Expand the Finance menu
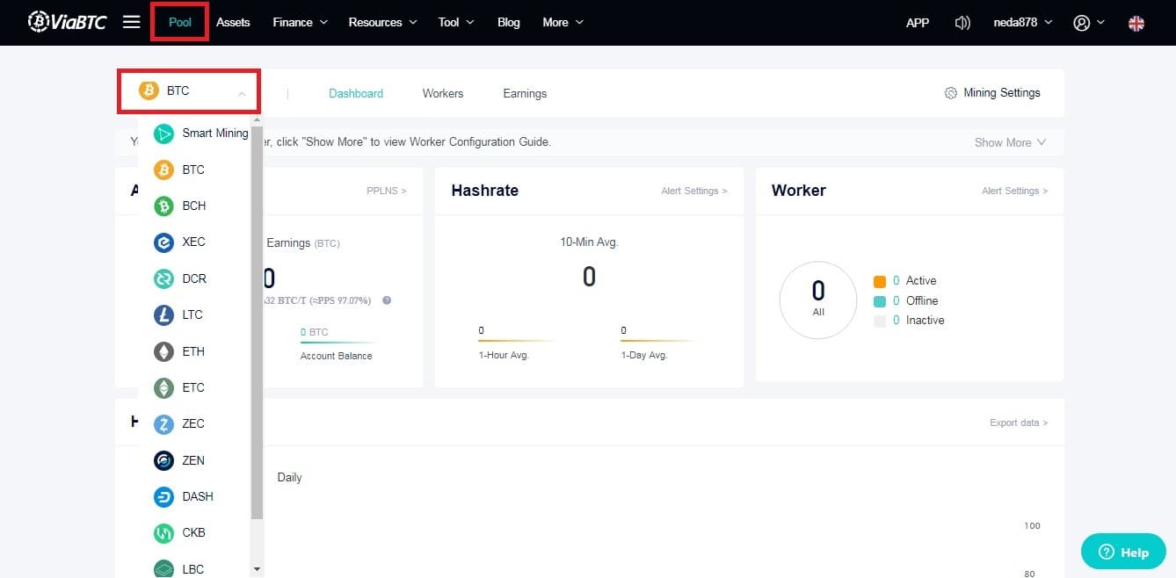 (x=300, y=23)
